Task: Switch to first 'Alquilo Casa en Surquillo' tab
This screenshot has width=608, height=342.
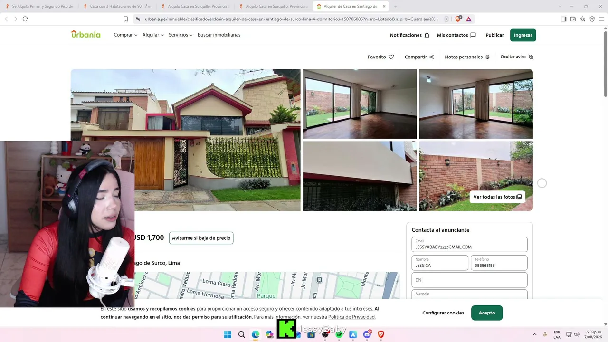Action: (x=195, y=6)
